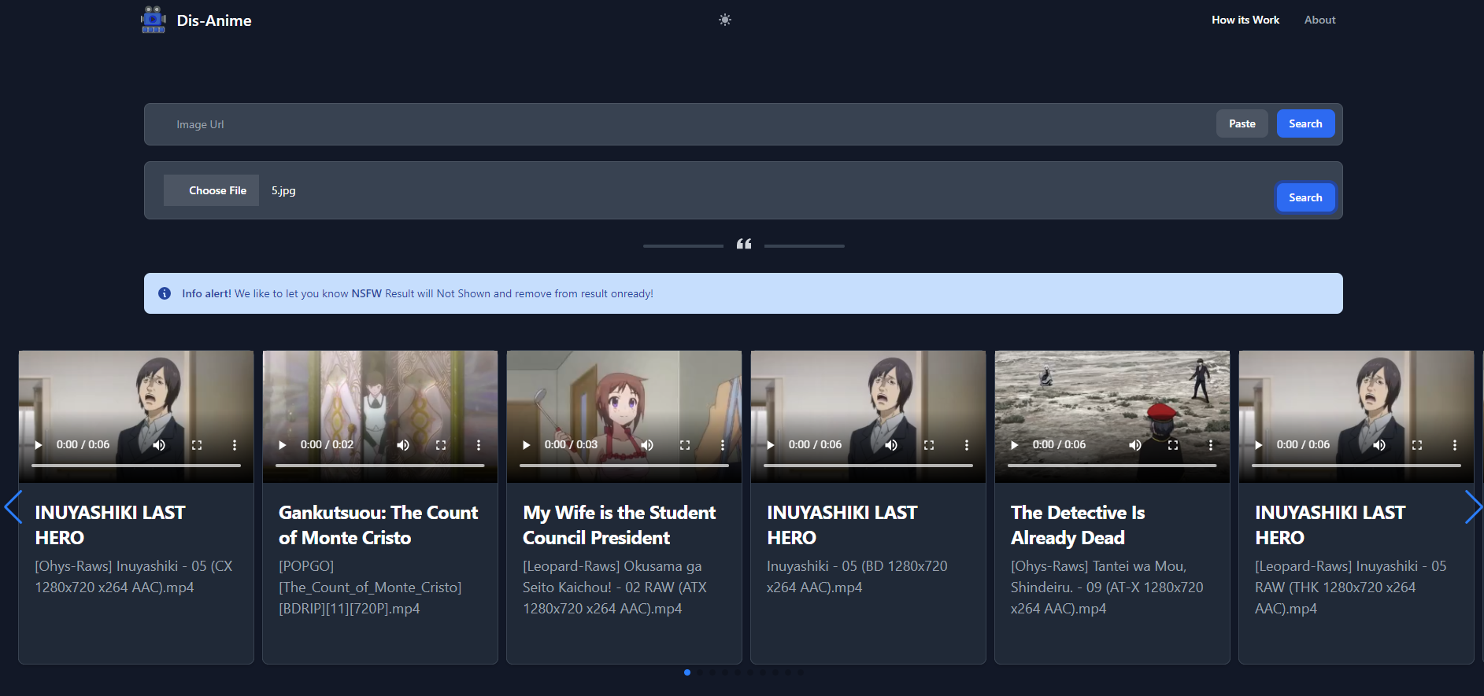Play the Gankutsuou Count of Monte Cristo clip
Screen dimensions: 1484x696
(282, 445)
